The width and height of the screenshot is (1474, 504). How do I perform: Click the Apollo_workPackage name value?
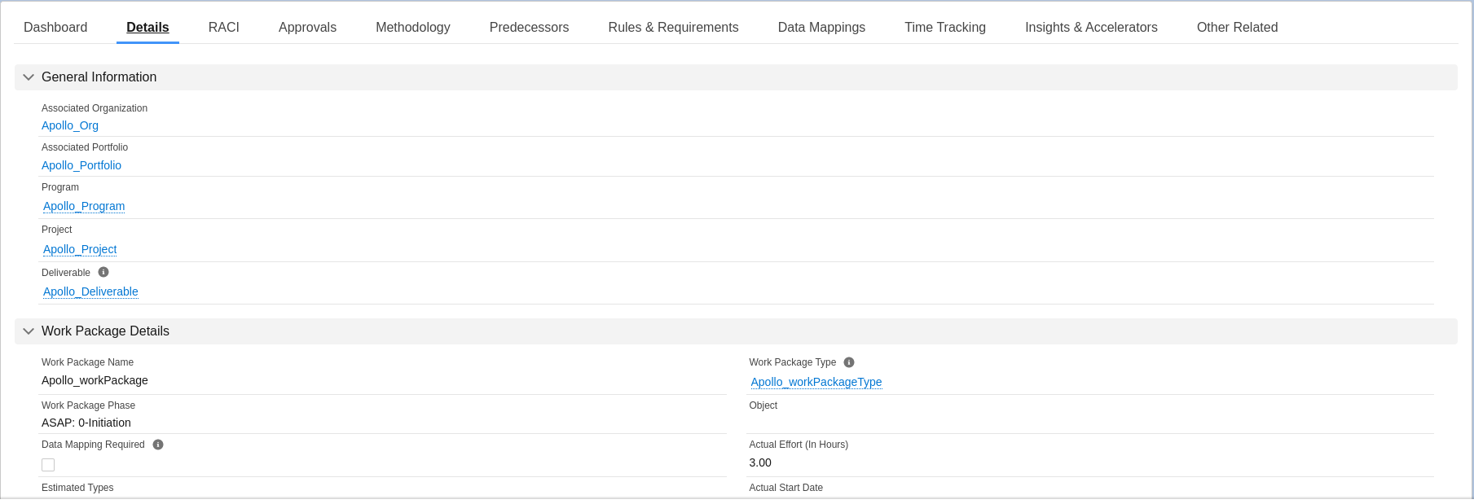point(95,380)
